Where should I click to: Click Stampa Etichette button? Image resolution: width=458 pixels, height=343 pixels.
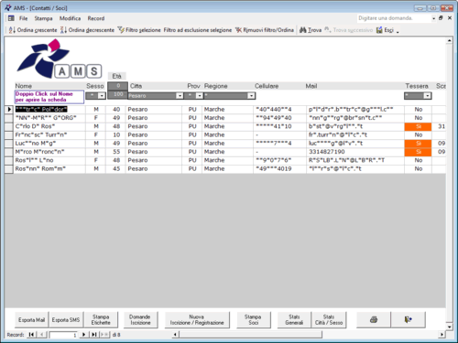tap(101, 319)
